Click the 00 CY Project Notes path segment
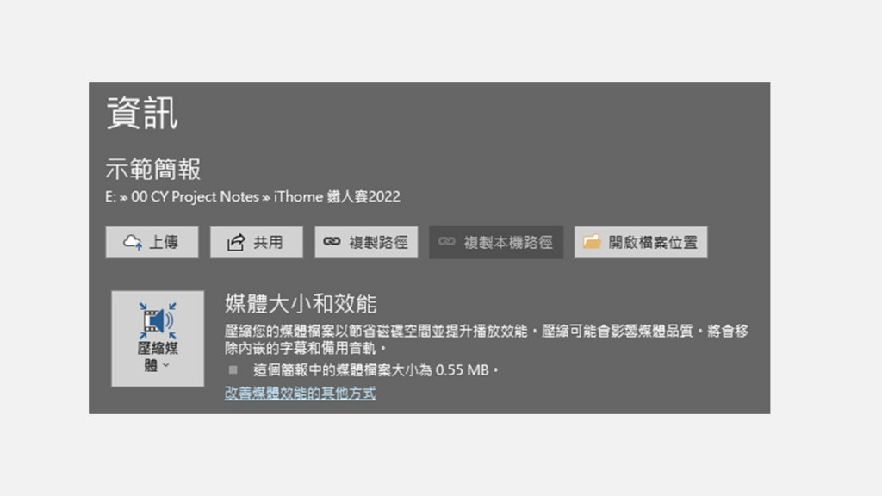The width and height of the screenshot is (882, 496). [195, 197]
